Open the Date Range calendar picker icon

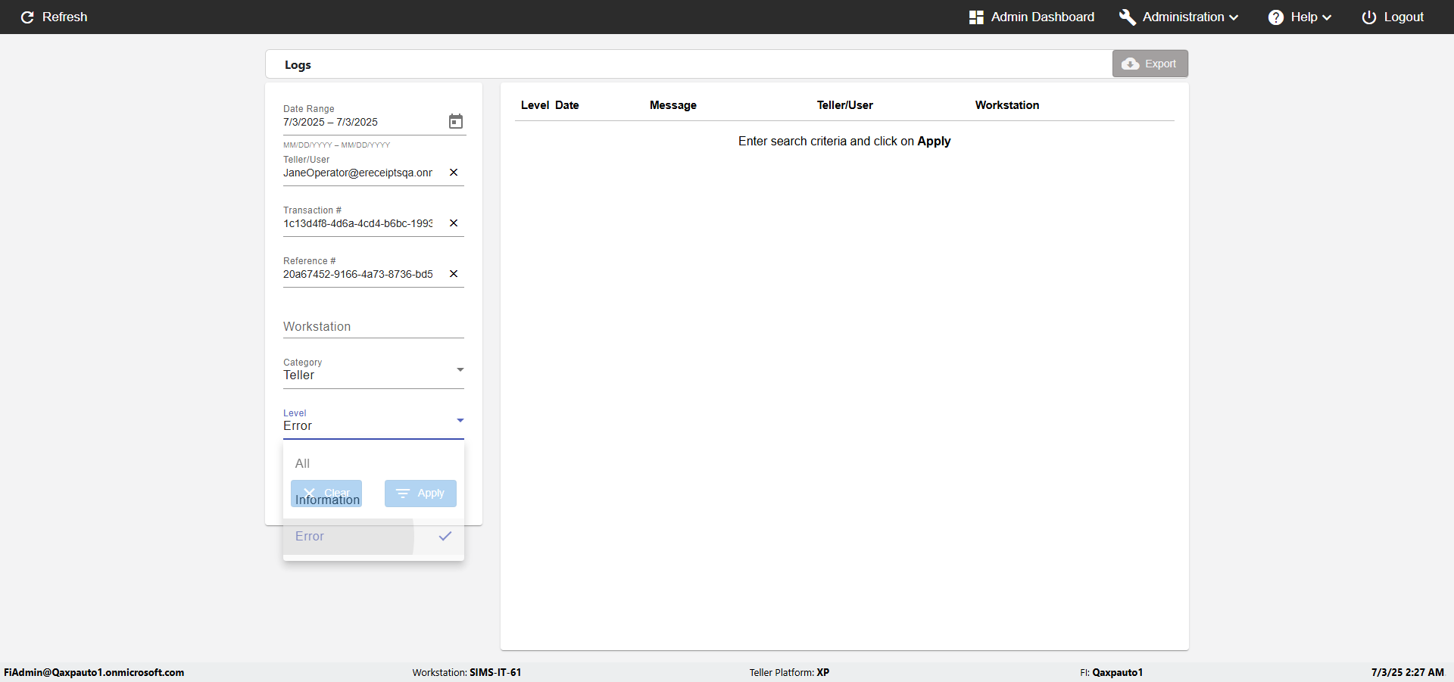[x=456, y=121]
